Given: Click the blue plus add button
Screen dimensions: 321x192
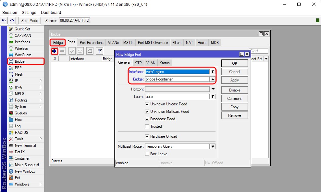Looking at the screenshot, I should click(54, 51).
